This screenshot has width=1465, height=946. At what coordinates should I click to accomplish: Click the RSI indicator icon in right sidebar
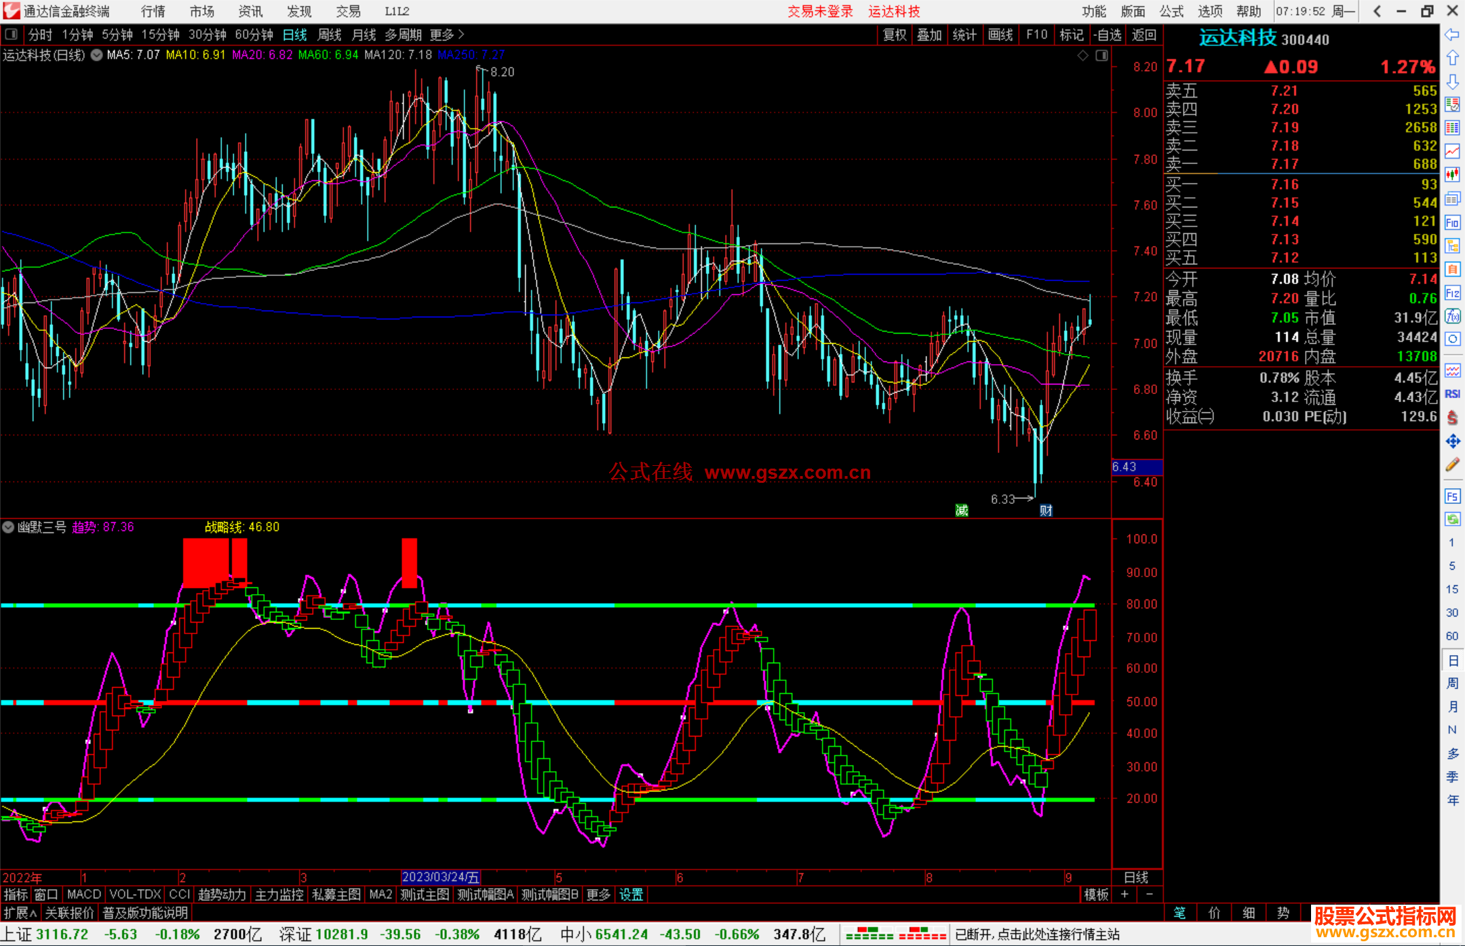[x=1452, y=394]
